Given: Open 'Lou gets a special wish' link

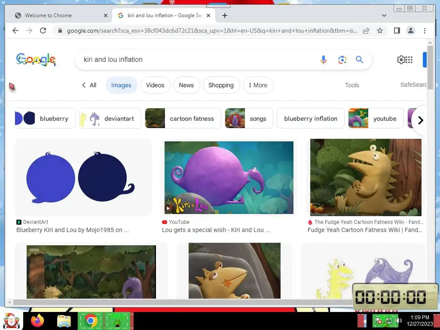Looking at the screenshot, I should click(x=216, y=230).
